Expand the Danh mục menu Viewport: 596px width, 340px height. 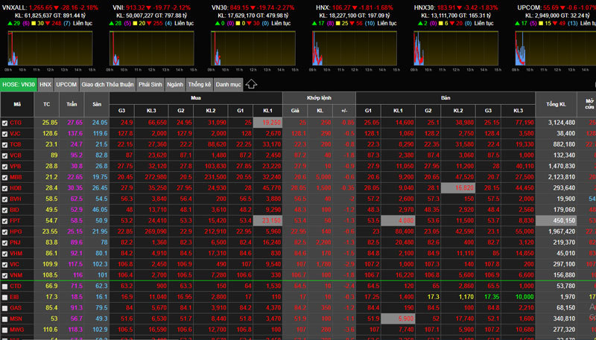tap(229, 85)
